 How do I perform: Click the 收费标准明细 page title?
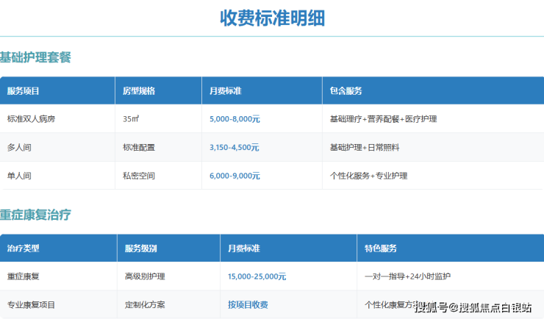pyautogui.click(x=272, y=18)
